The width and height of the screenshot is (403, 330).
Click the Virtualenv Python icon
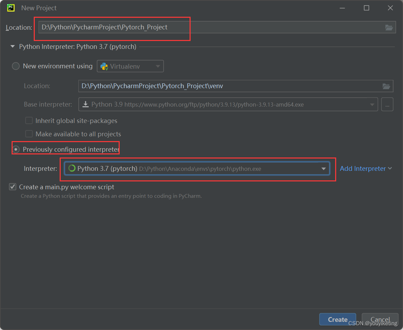[x=104, y=67]
